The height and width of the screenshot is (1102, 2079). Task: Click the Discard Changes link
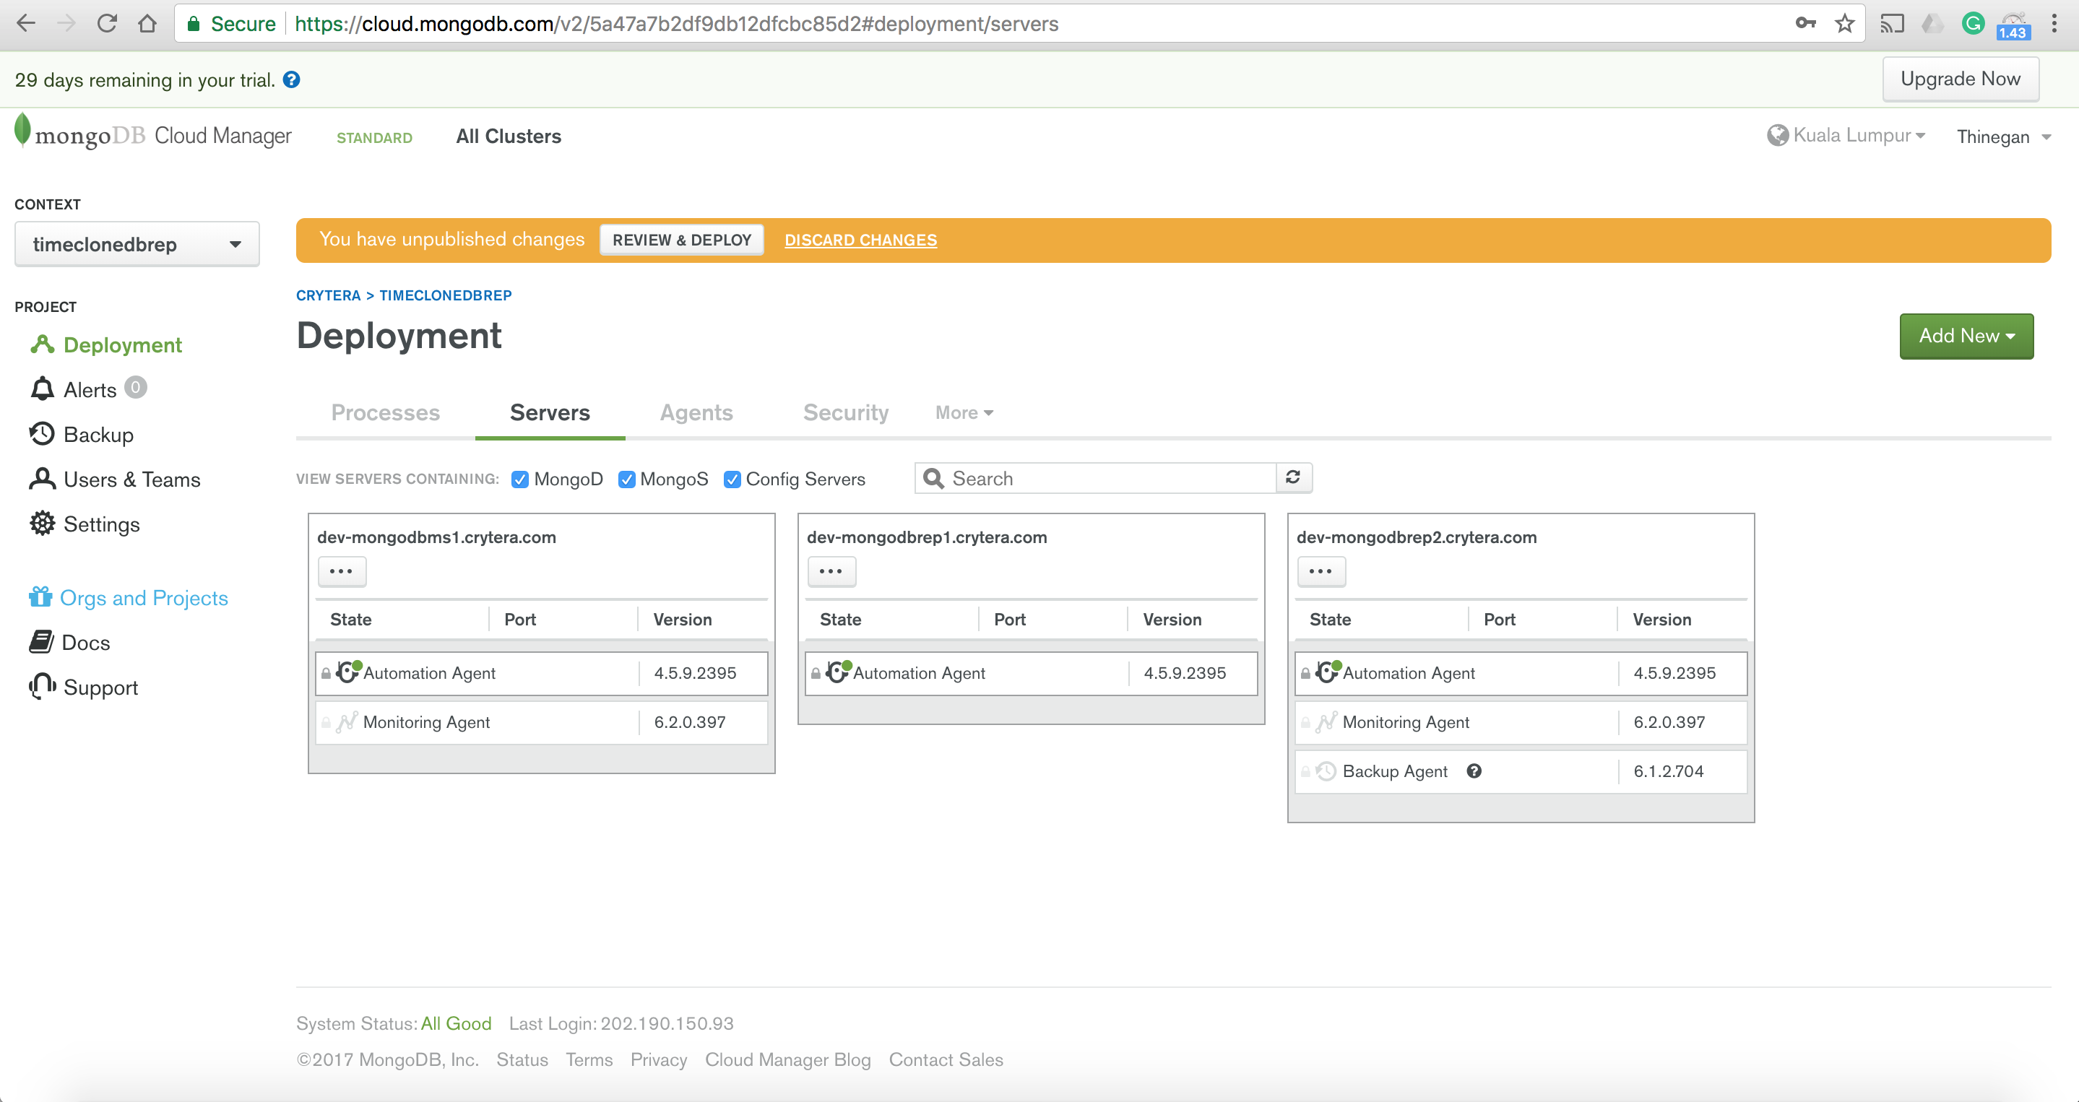(860, 240)
